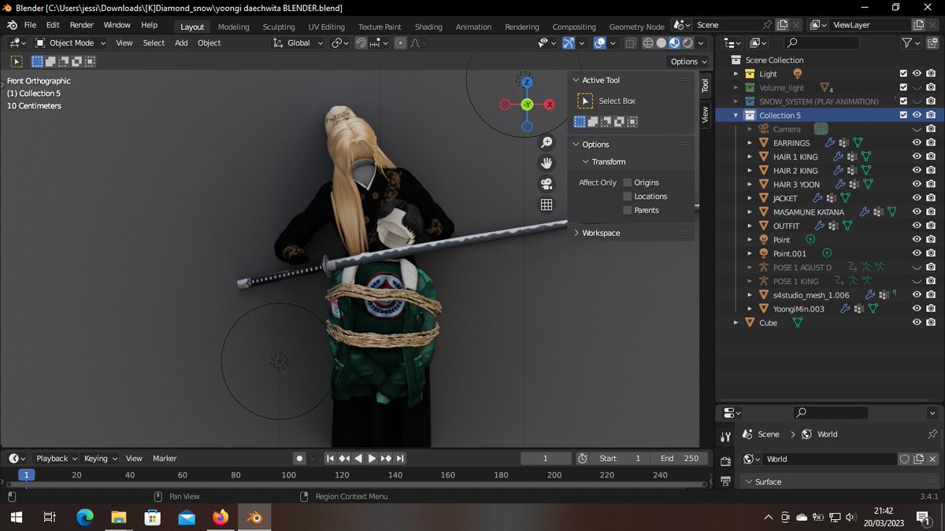The width and height of the screenshot is (945, 531).
Task: Toggle viewport overlays icon
Action: 600,43
